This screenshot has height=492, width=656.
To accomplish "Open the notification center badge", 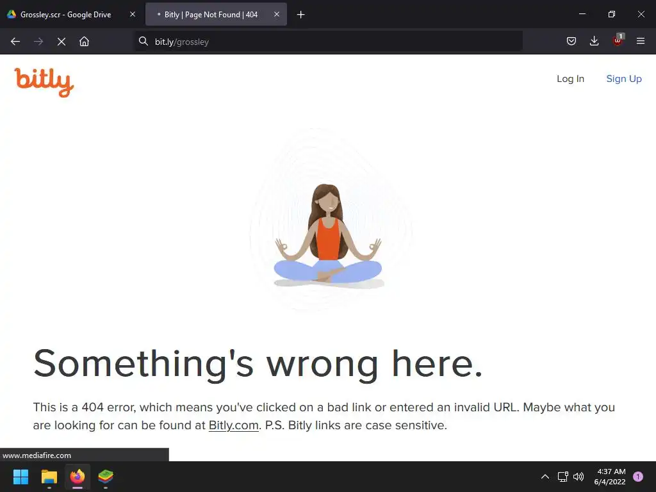I will click(x=638, y=477).
